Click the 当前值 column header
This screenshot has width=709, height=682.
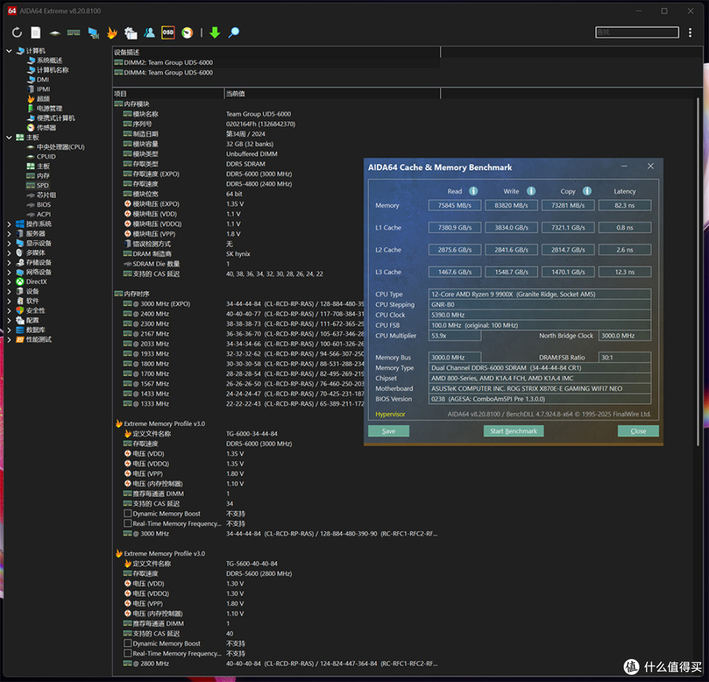(x=332, y=94)
